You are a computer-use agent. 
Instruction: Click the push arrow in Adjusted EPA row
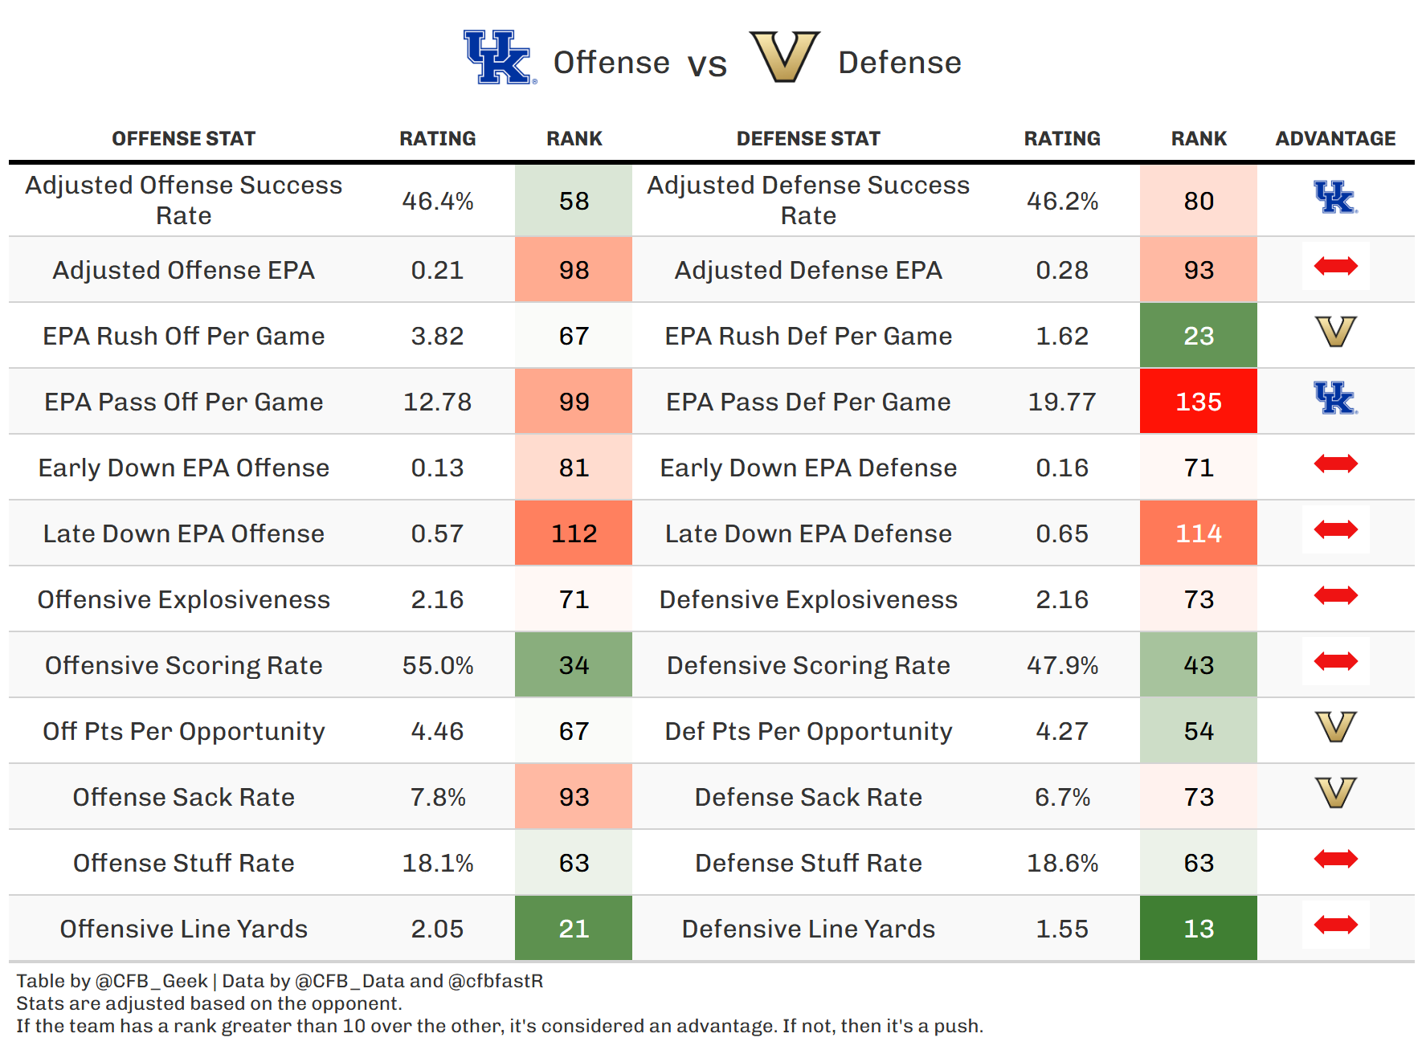1335,266
